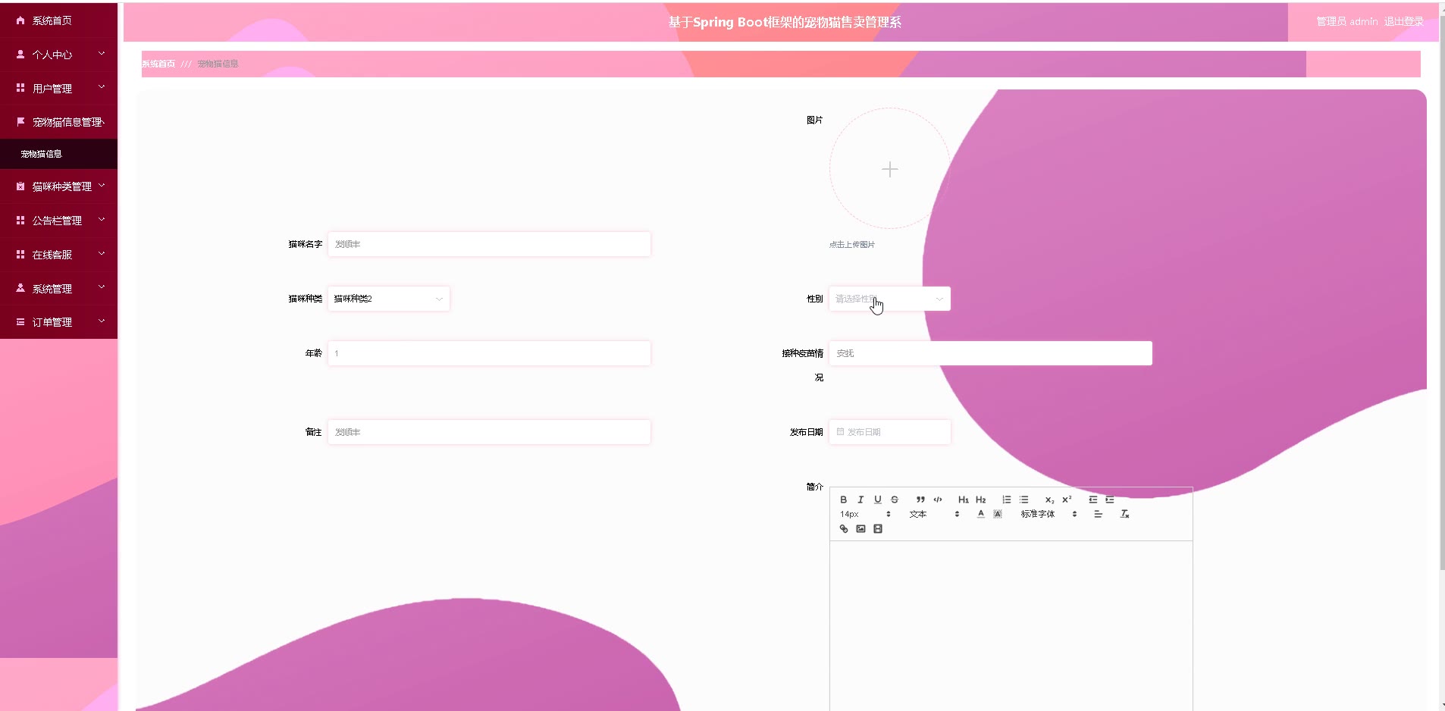Toggle bold formatting in the editor
The image size is (1445, 711).
pyautogui.click(x=843, y=500)
